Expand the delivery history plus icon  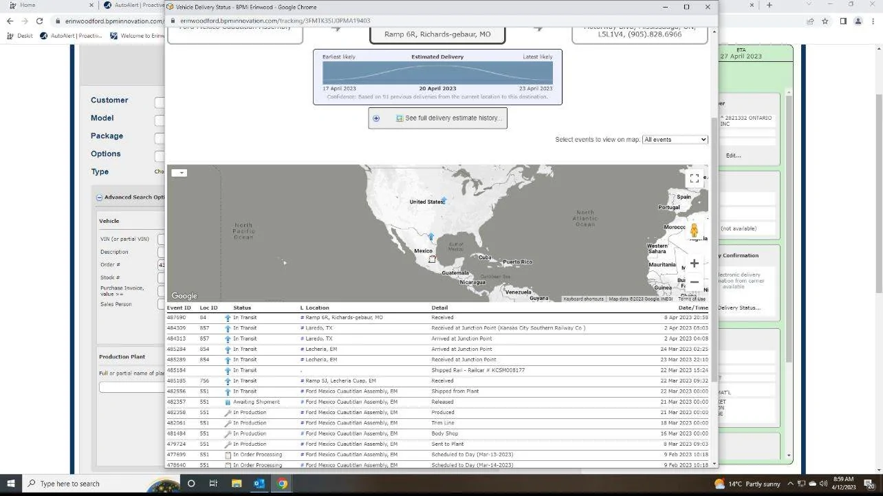[x=376, y=118]
